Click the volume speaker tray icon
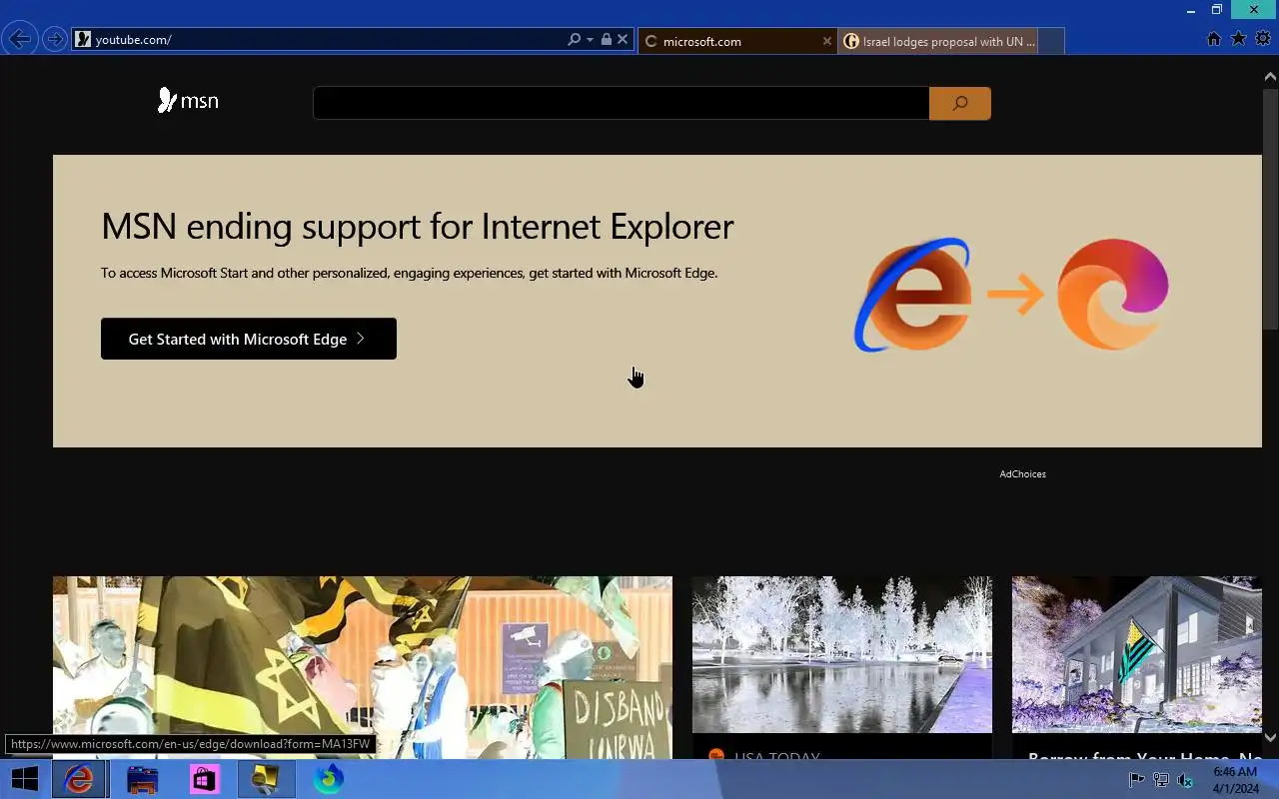The height and width of the screenshot is (799, 1279). (1185, 780)
